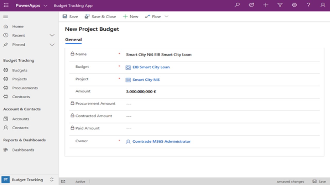Click the lock icon beside Procurement Amount
This screenshot has width=330, height=185.
pyautogui.click(x=72, y=103)
